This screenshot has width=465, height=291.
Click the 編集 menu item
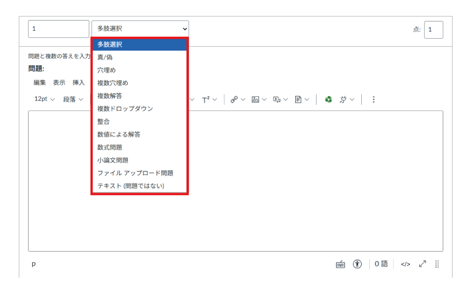pyautogui.click(x=39, y=82)
